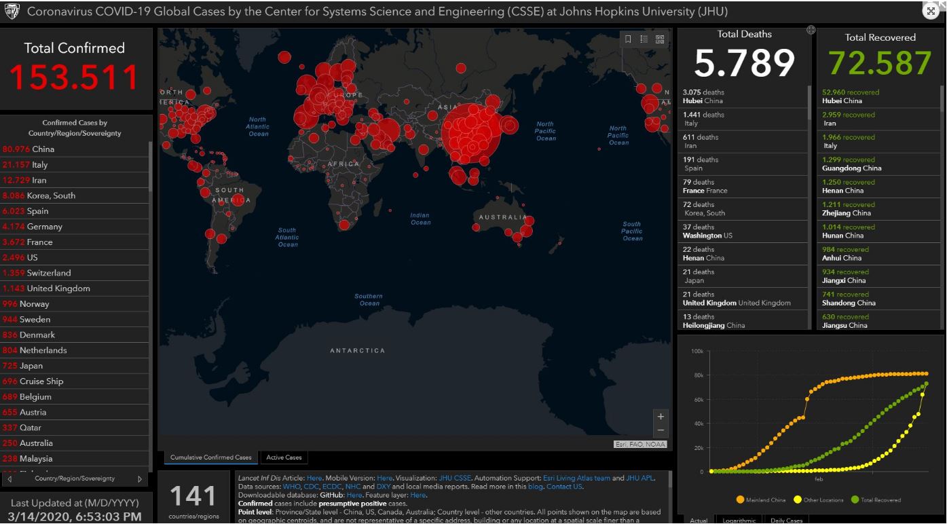This screenshot has height=524, width=947.
Task: Select China in the confirmed cases list
Action: [x=75, y=149]
